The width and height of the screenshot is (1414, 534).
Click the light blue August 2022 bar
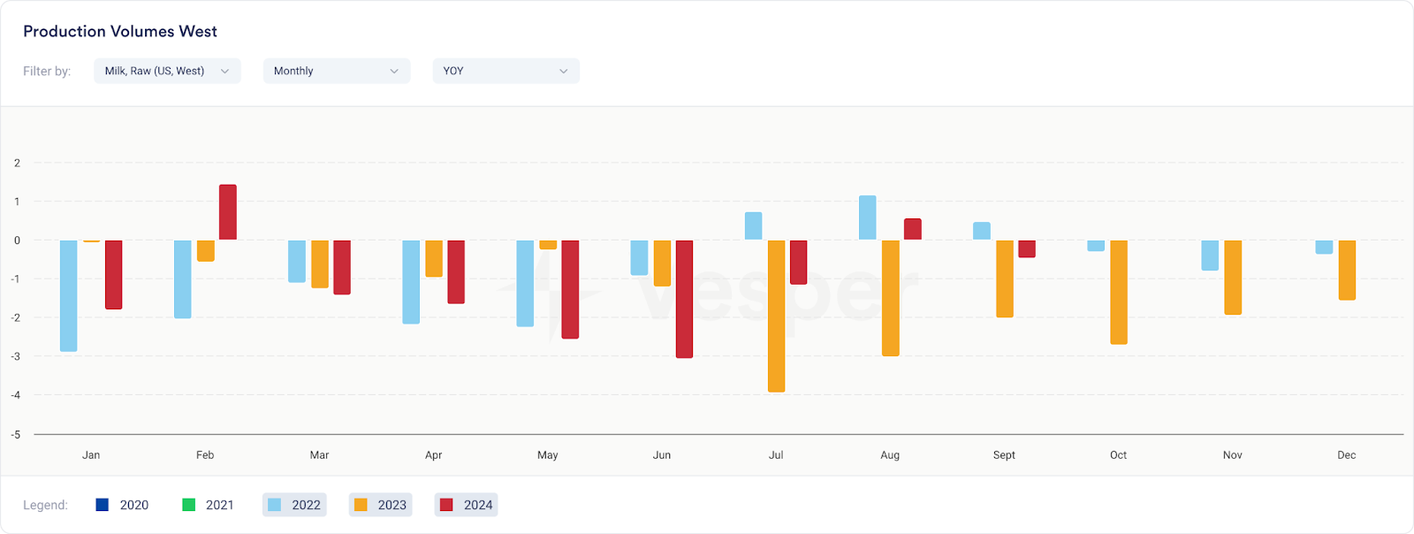click(x=868, y=217)
